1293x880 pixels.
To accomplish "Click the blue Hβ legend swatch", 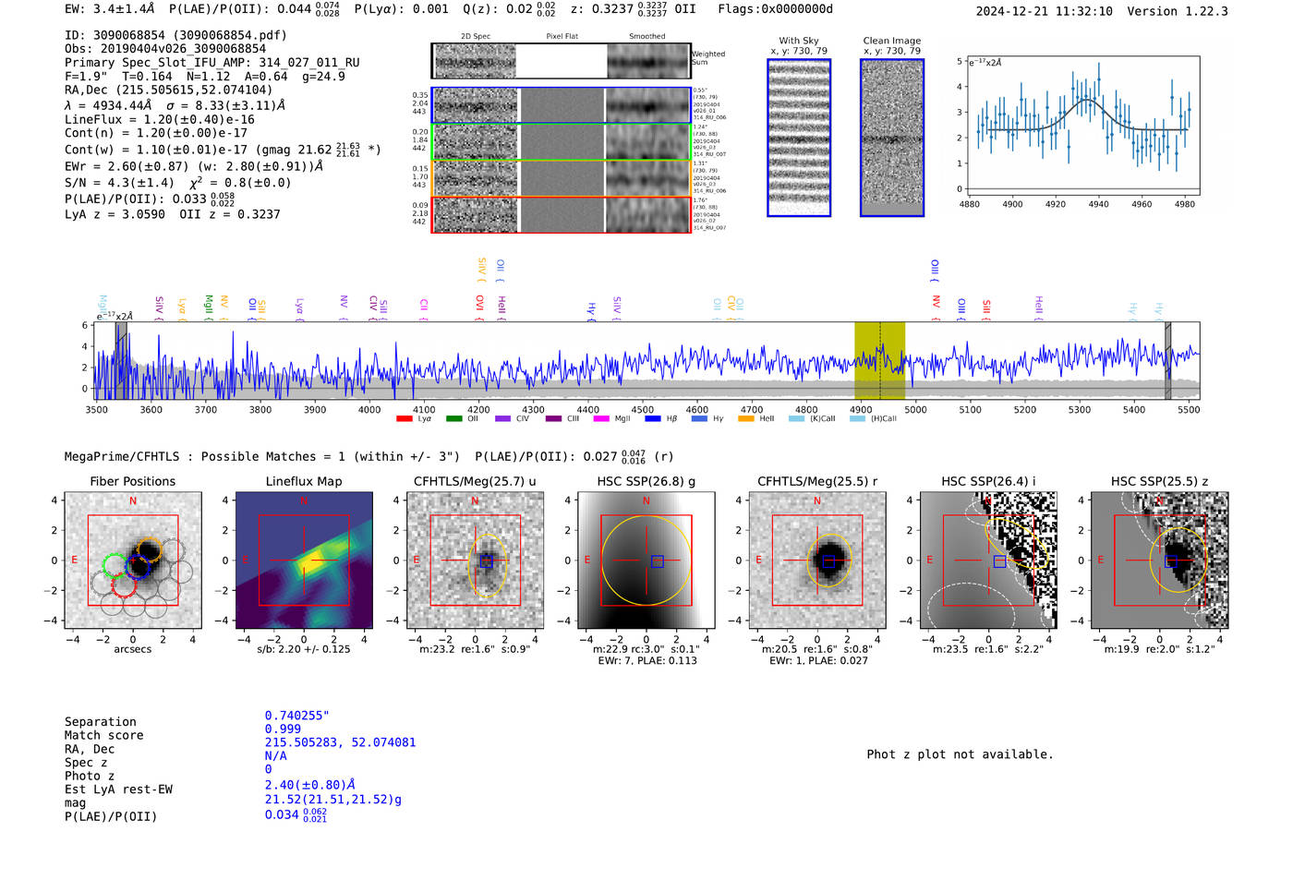I will [x=653, y=419].
